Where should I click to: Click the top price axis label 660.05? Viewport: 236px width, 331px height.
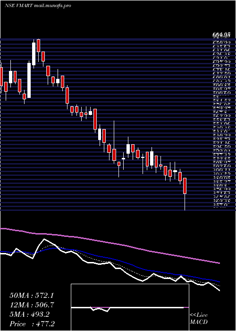[221, 35]
